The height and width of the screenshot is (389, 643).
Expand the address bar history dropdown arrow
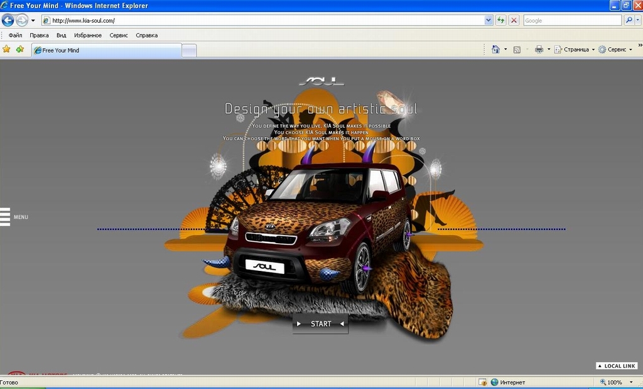coord(489,20)
